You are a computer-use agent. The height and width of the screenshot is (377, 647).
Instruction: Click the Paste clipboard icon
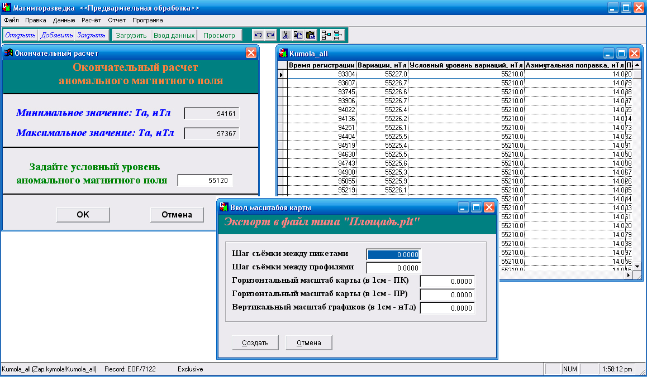[x=310, y=35]
